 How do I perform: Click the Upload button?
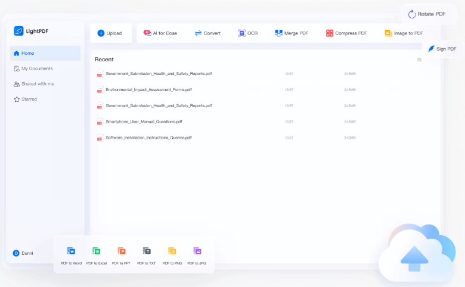[111, 33]
